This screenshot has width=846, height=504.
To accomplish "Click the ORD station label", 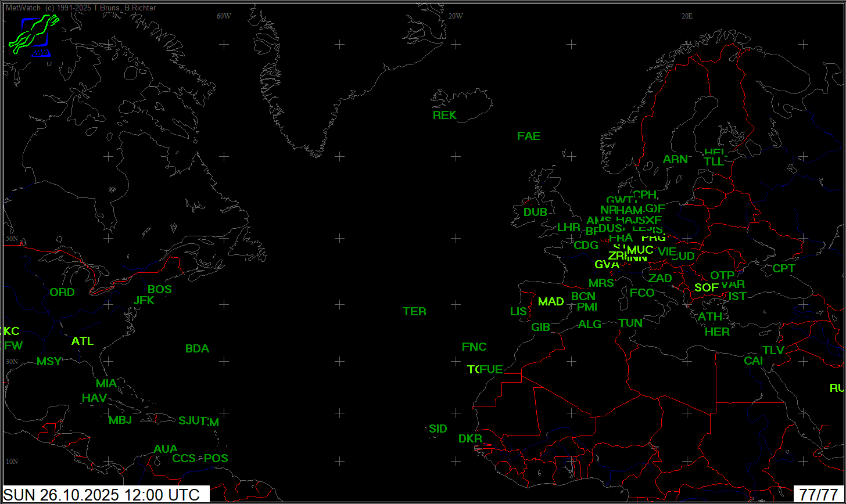I will (x=62, y=293).
